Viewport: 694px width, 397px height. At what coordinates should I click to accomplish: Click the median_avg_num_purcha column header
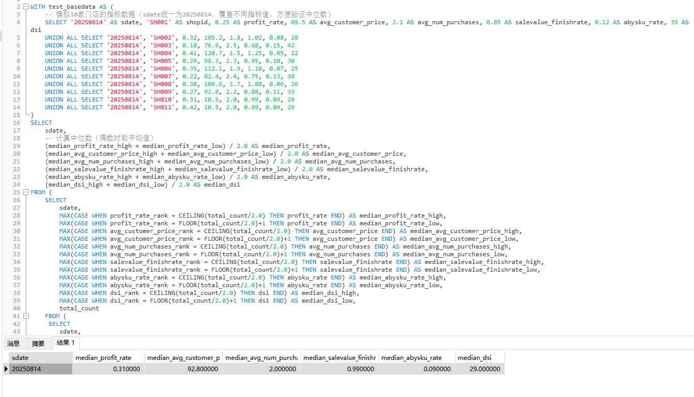pos(261,357)
